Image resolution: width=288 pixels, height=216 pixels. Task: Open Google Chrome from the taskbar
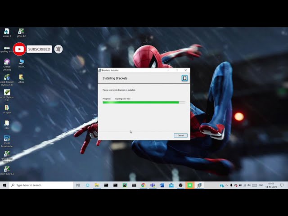(x=143, y=185)
